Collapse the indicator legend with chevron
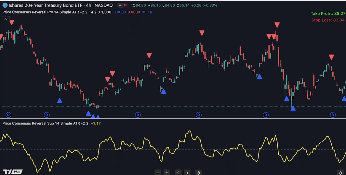The width and height of the screenshot is (346, 175). (x=6, y=19)
